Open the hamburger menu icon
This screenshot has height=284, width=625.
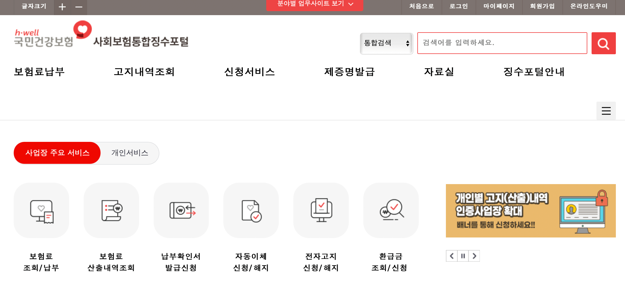(606, 111)
